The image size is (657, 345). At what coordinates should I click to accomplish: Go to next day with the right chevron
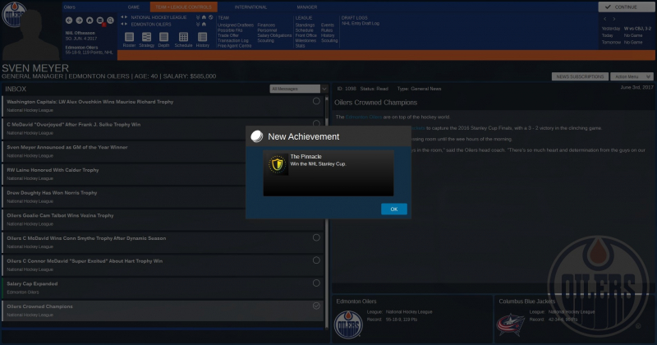[614, 19]
